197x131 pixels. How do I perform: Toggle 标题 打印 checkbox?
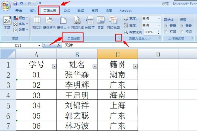click(x=182, y=32)
